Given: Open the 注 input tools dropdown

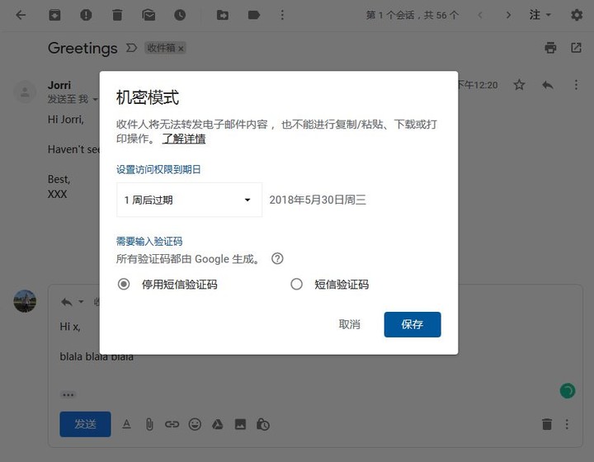Looking at the screenshot, I should tap(540, 15).
